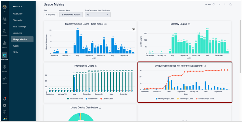Show info for Monthly Logins chart
The image size is (242, 122).
tap(189, 24)
